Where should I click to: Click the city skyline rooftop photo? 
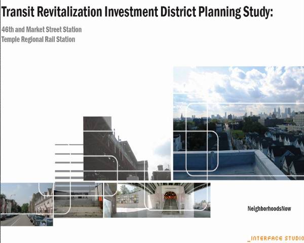pos(239,123)
